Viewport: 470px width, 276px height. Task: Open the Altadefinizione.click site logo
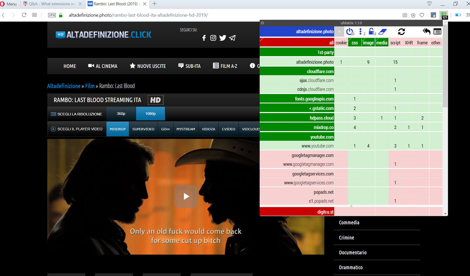pos(104,35)
